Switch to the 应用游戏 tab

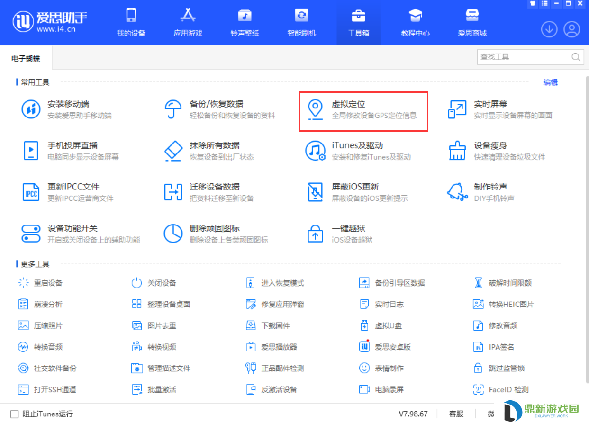coord(188,22)
